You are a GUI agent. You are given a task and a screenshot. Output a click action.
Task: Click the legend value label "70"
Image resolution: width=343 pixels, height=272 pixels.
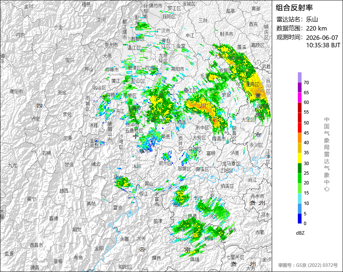point(306,83)
